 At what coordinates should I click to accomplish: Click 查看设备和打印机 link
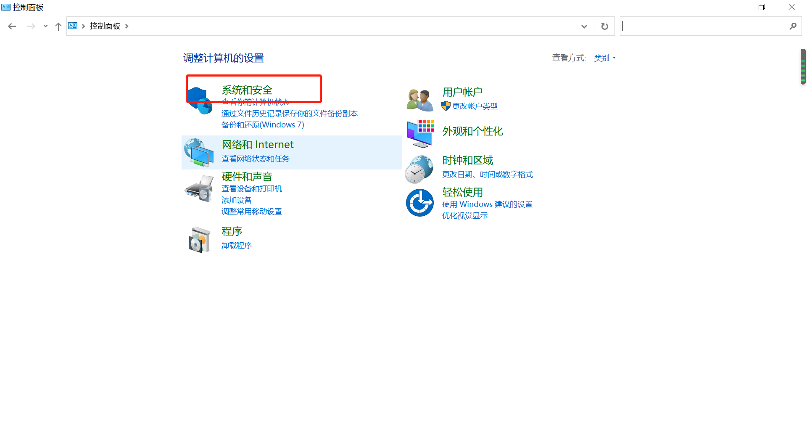252,189
